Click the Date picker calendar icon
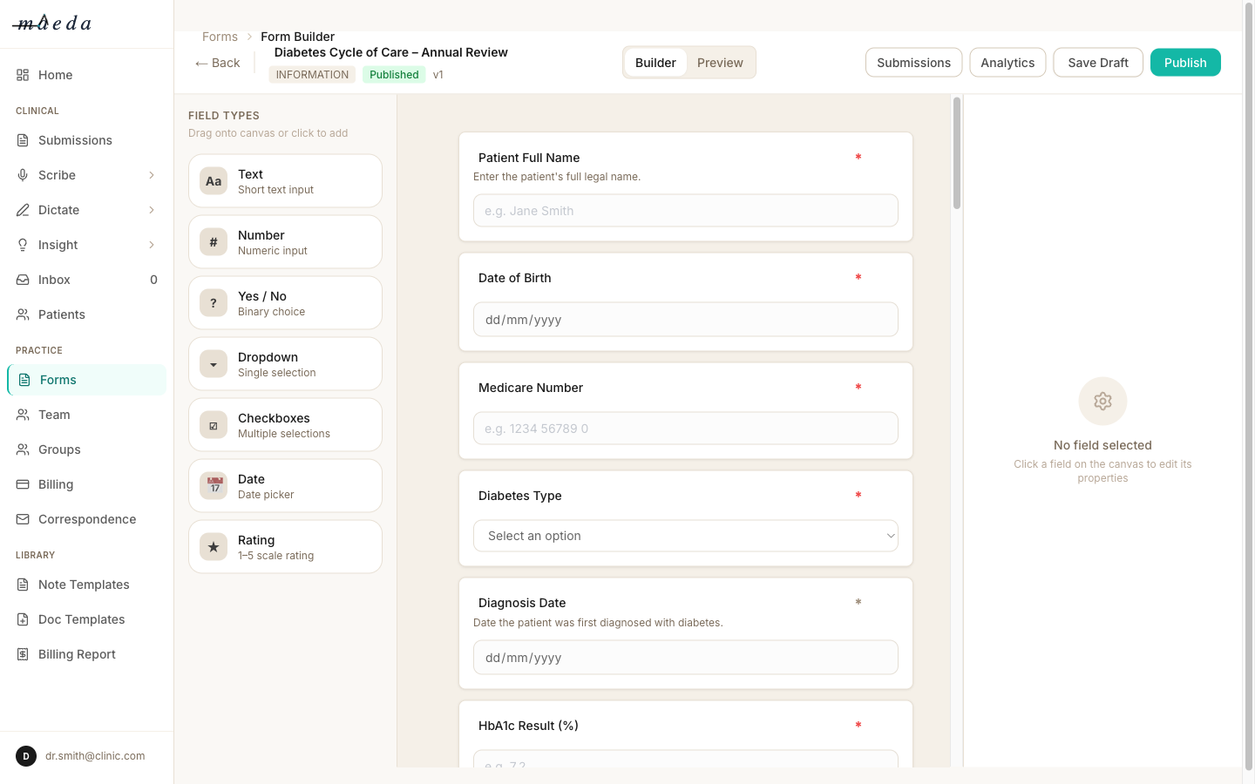This screenshot has height=784, width=1255. click(214, 485)
